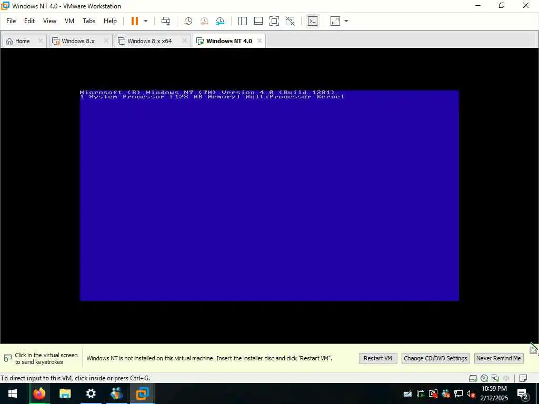The image size is (539, 404).
Task: Click the Restart VM button
Action: tap(378, 358)
